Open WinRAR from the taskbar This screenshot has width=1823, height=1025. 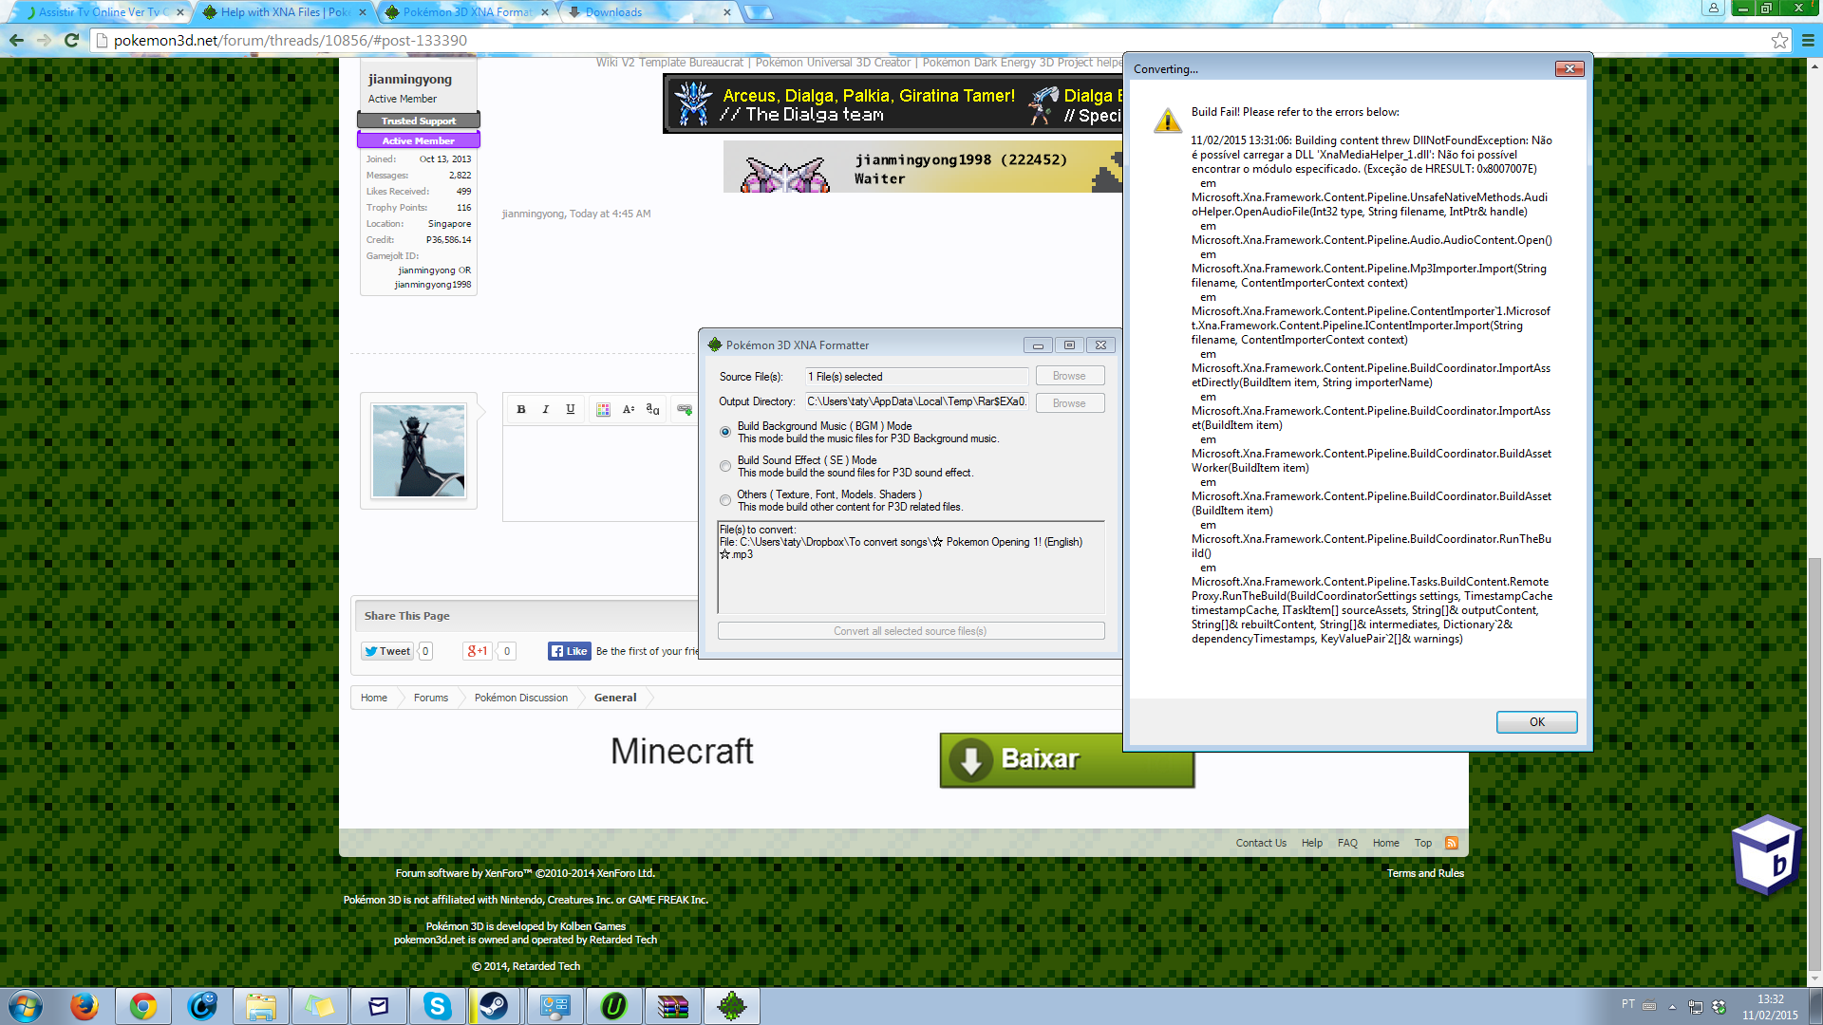point(672,1006)
